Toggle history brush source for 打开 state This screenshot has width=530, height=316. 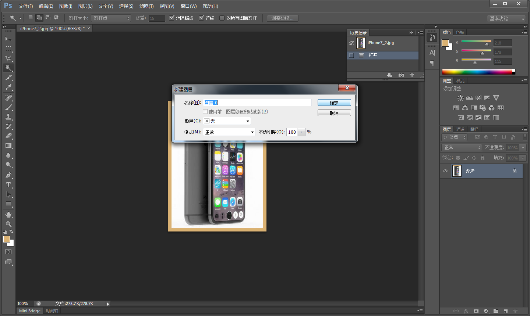[351, 55]
